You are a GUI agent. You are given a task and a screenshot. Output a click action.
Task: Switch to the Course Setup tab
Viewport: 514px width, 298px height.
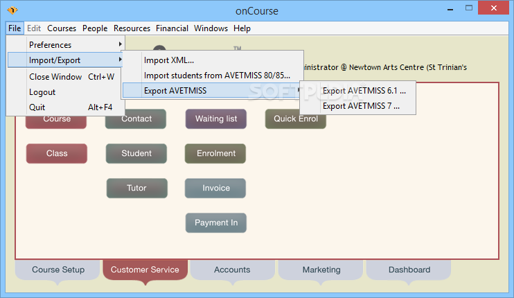tap(57, 270)
